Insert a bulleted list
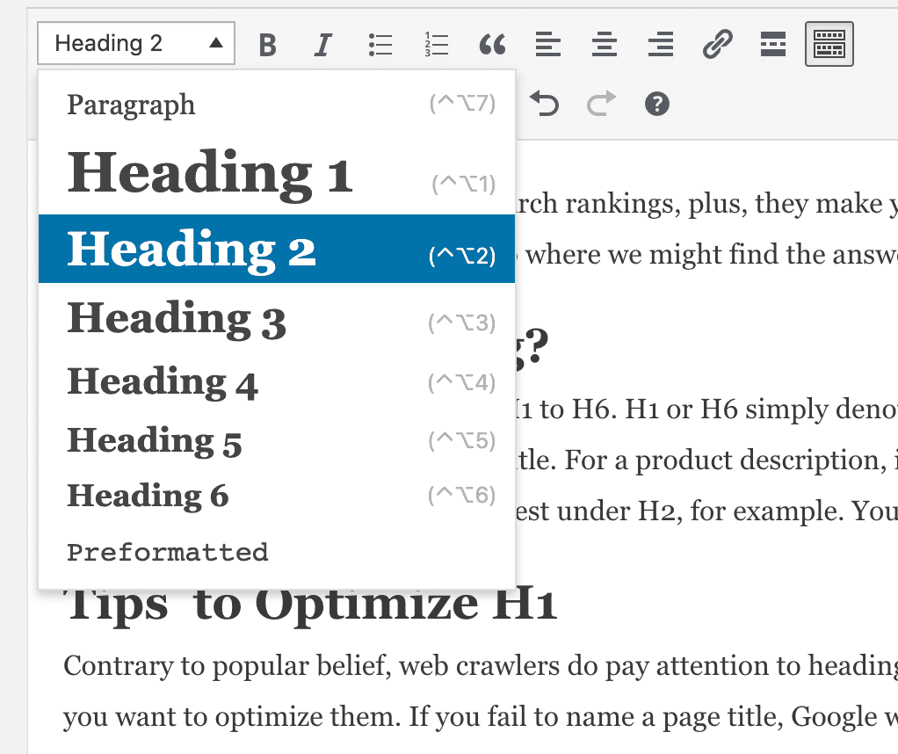Image resolution: width=898 pixels, height=754 pixels. [380, 44]
